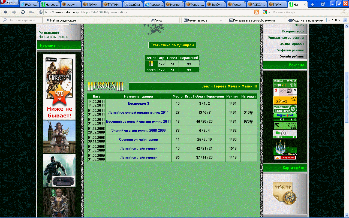Viewport: 349px width, 218px height.
Task: Go back with the browser back arrow
Action: (x=5, y=12)
